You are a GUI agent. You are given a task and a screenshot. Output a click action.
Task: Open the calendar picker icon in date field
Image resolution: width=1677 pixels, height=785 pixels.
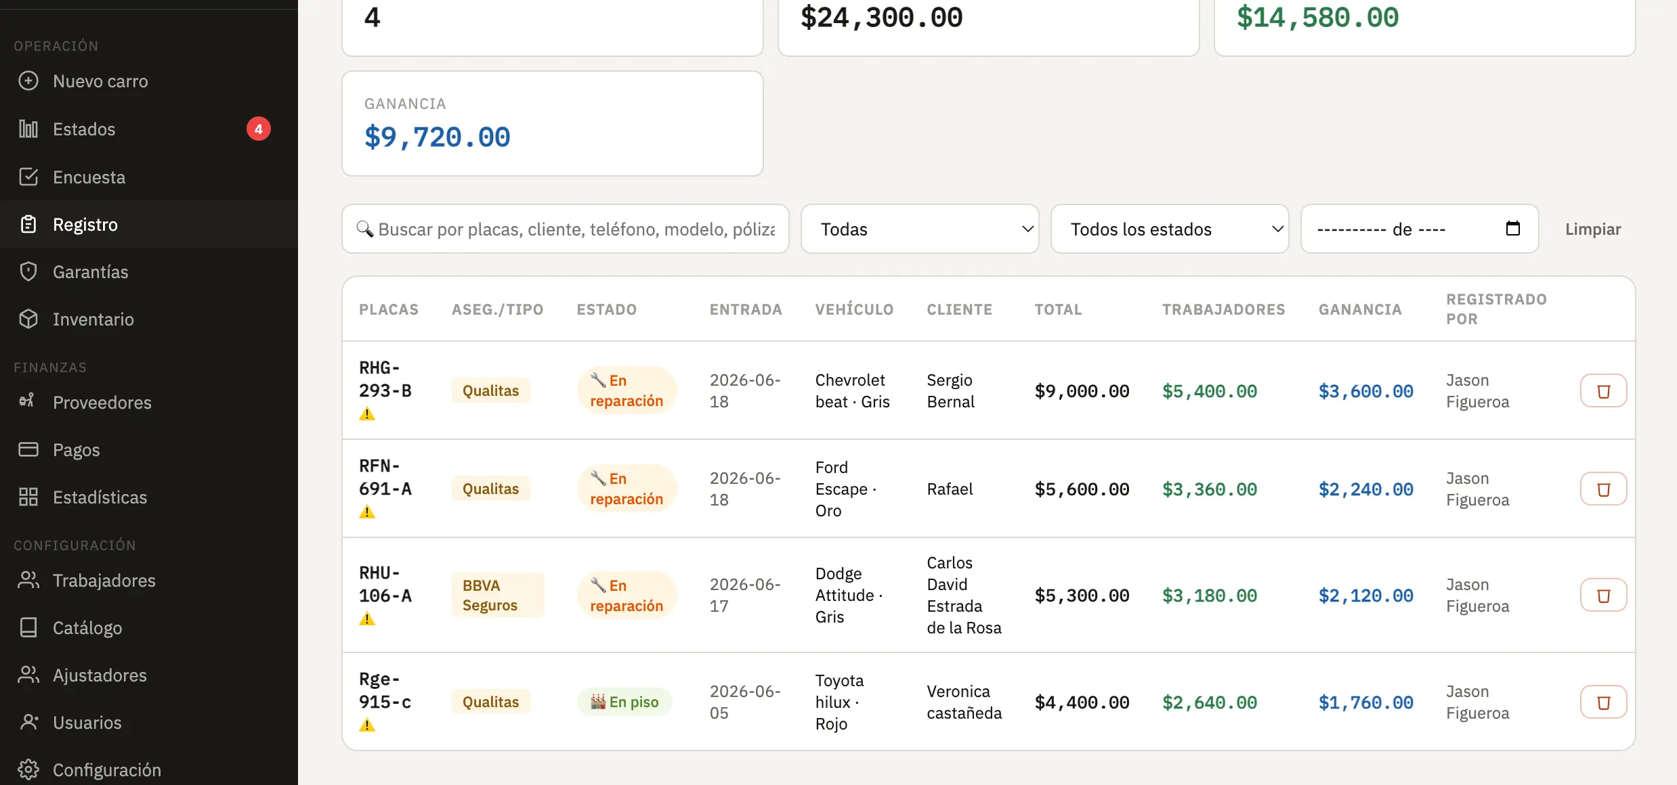1512,229
